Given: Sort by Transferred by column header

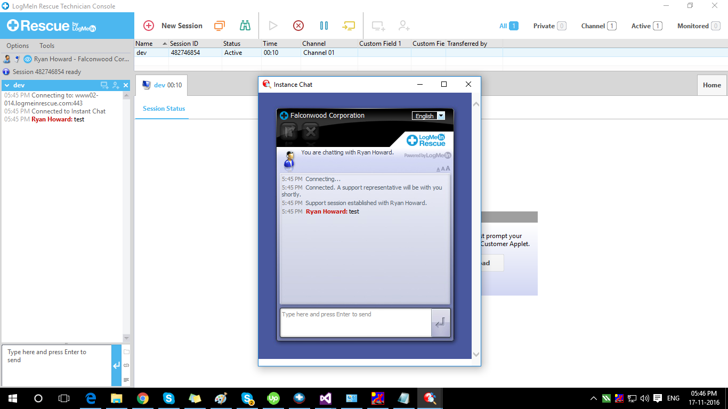Looking at the screenshot, I should click(474, 44).
